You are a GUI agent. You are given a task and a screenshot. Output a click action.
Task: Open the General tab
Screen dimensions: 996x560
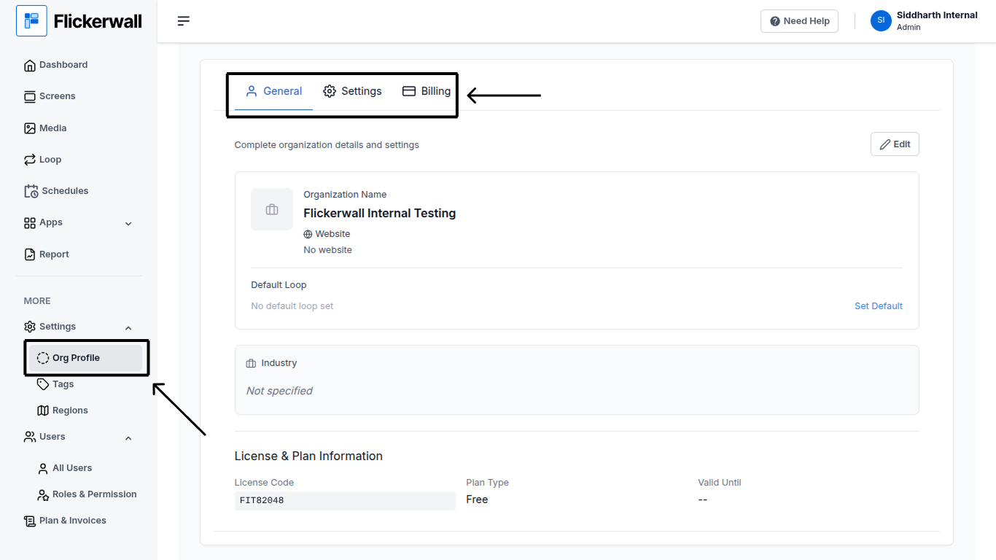pos(273,91)
